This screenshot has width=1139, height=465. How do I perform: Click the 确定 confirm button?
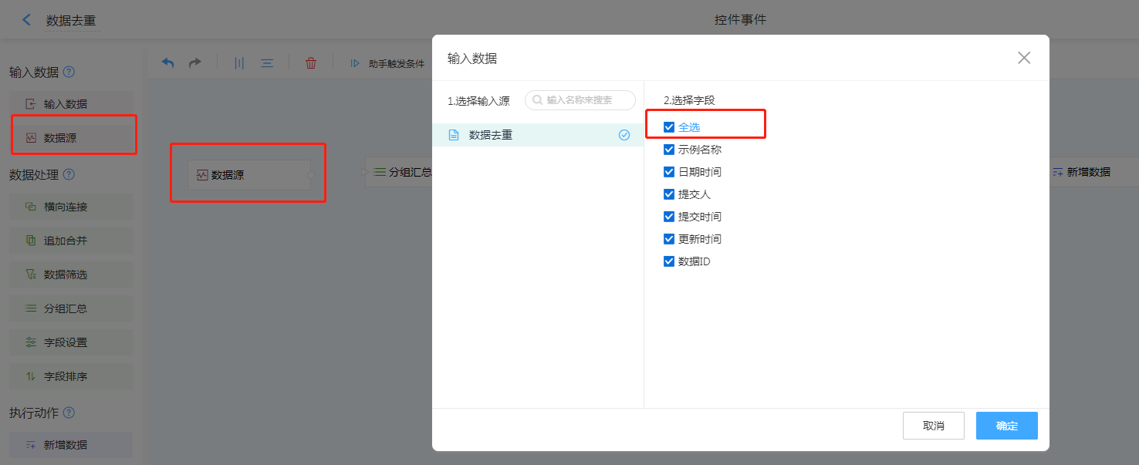(1006, 426)
